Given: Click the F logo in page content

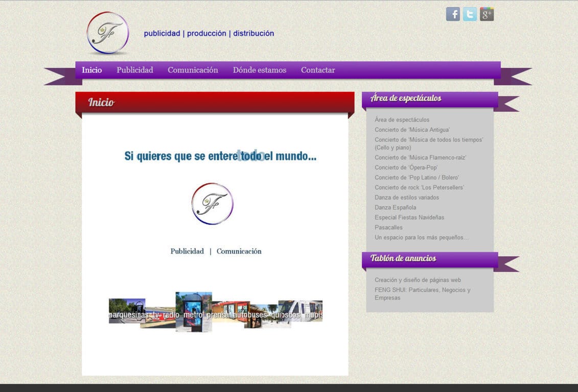Looking at the screenshot, I should [212, 204].
